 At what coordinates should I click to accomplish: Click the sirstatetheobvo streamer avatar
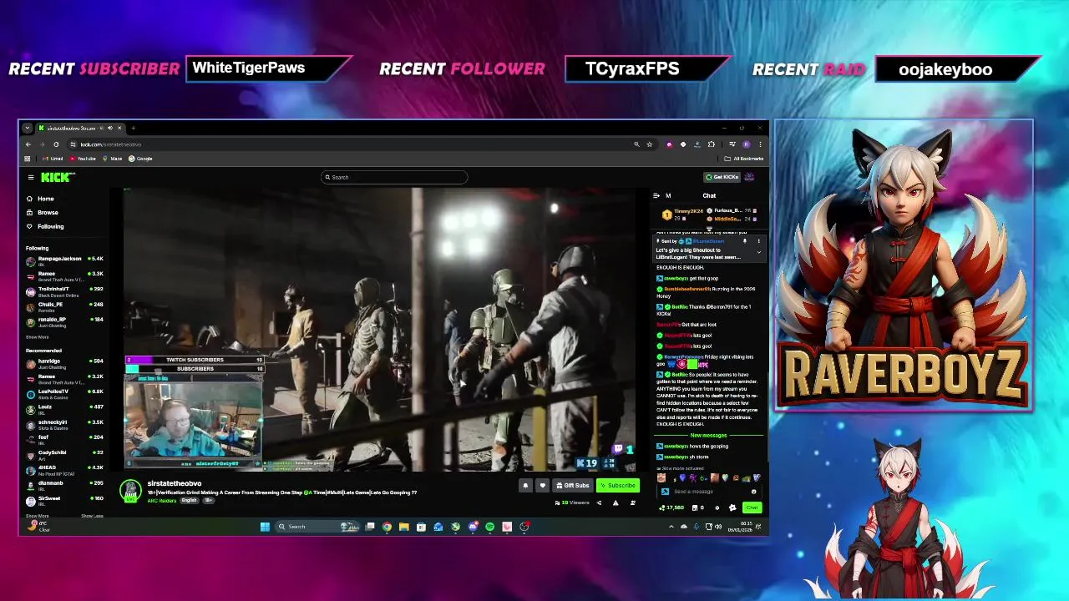coord(130,491)
